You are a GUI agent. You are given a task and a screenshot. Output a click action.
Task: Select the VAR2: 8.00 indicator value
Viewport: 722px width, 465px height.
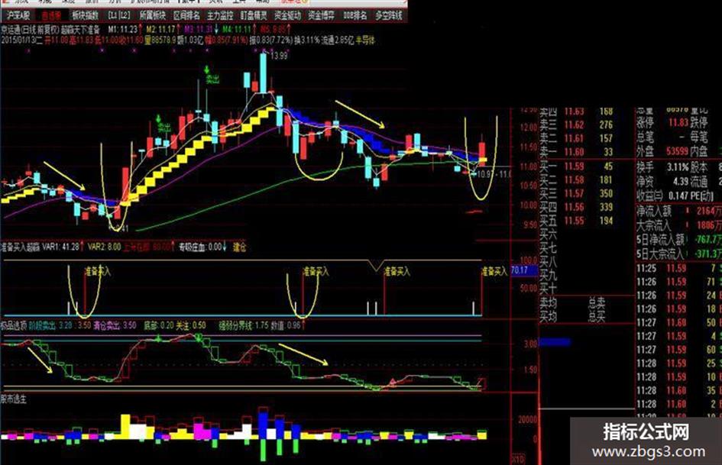click(x=105, y=247)
